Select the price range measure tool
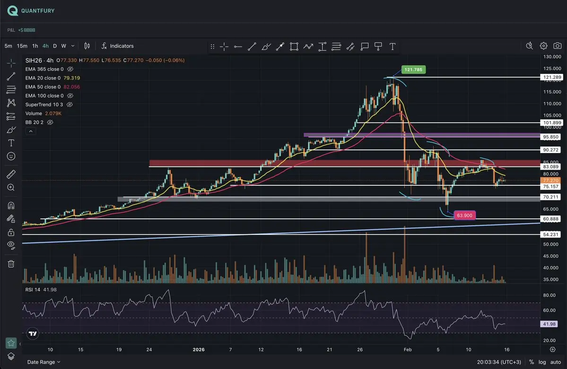The height and width of the screenshot is (369, 567). (322, 47)
